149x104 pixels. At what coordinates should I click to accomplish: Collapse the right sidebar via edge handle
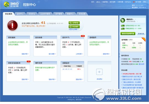119,55
